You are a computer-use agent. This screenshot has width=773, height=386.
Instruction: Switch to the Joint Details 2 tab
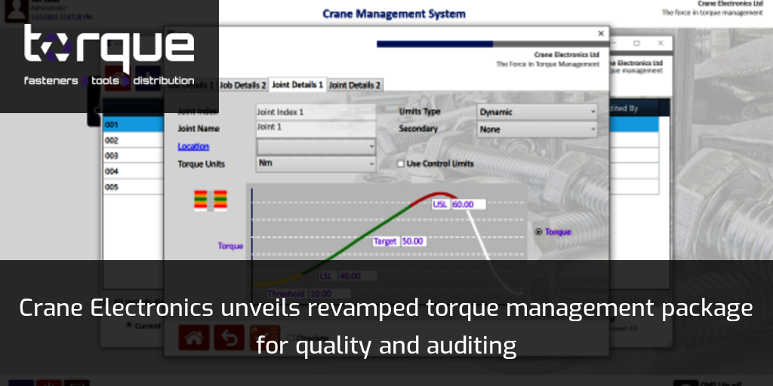tap(355, 85)
